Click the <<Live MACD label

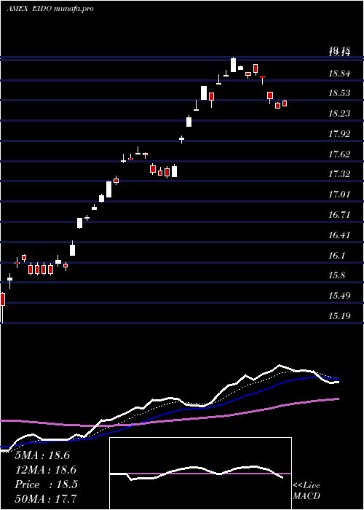tap(306, 491)
